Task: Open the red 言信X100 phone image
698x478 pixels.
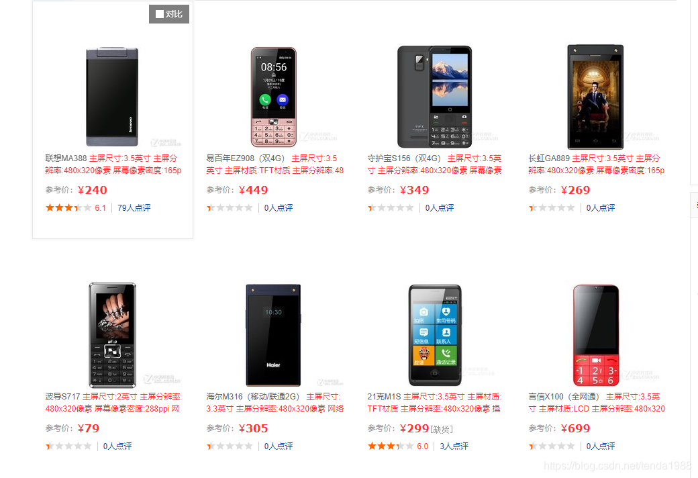Action: pos(595,335)
